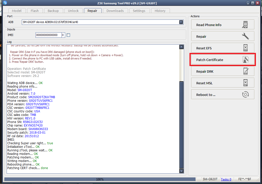
Task: Click the Phone SN R58G31D2C5J value
Action: 33,122
